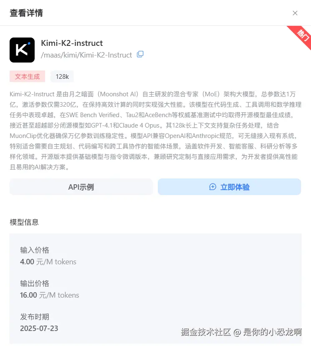Click the Kimi K logo icon
Viewport: 311px width, 346px height.
(x=22, y=50)
